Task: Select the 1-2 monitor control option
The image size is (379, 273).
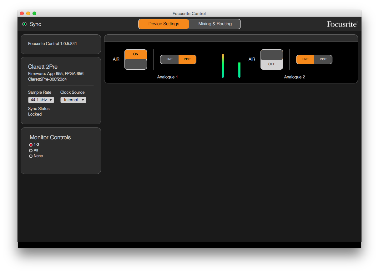Action: click(x=31, y=145)
